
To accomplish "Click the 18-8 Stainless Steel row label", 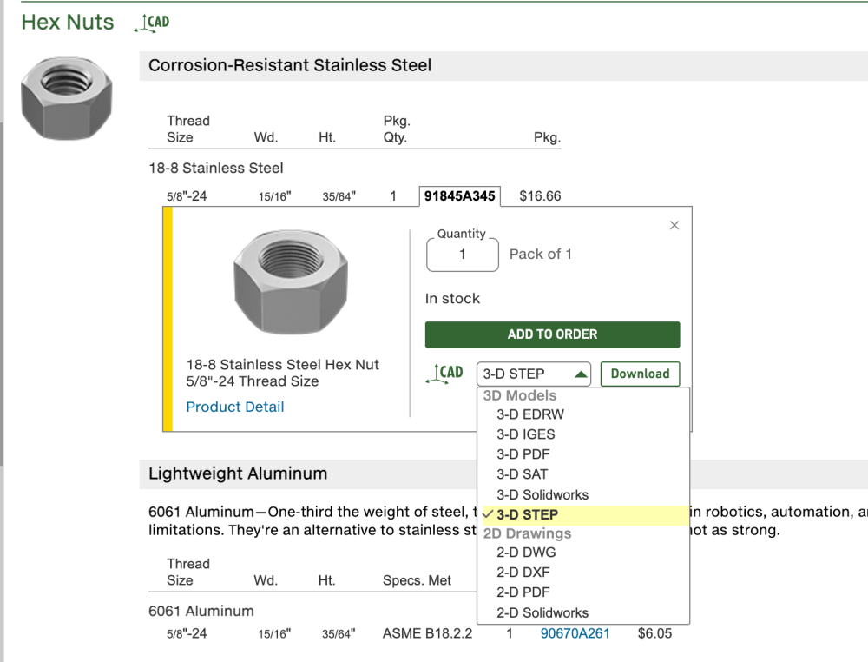I will point(216,168).
